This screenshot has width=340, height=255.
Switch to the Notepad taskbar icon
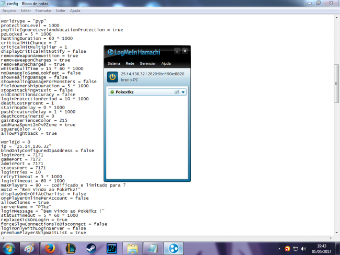[x=153, y=249]
